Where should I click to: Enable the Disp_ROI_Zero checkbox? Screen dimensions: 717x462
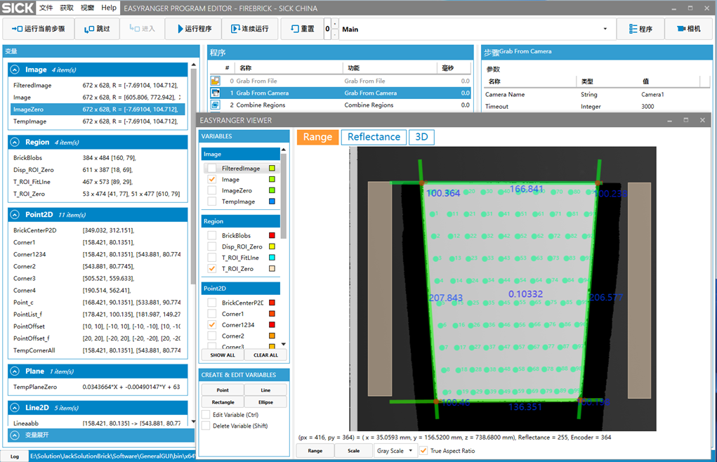click(211, 246)
